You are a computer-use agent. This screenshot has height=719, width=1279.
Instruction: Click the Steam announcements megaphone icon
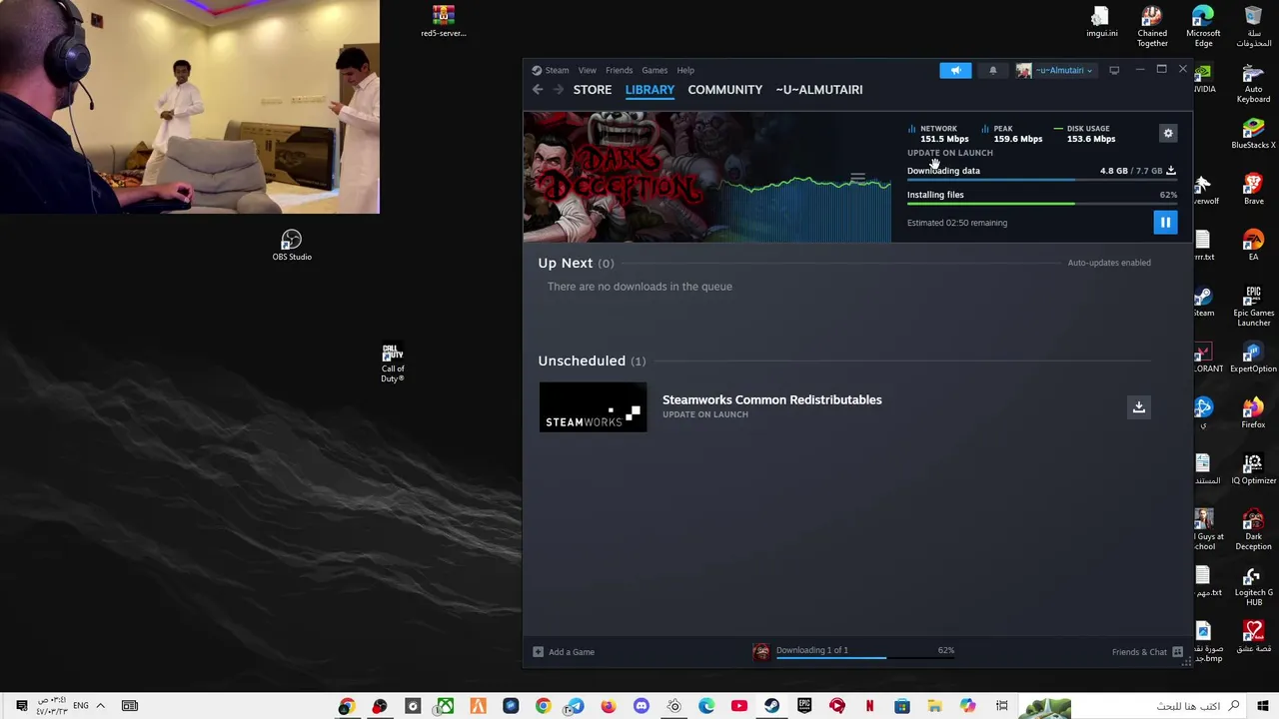click(x=955, y=70)
